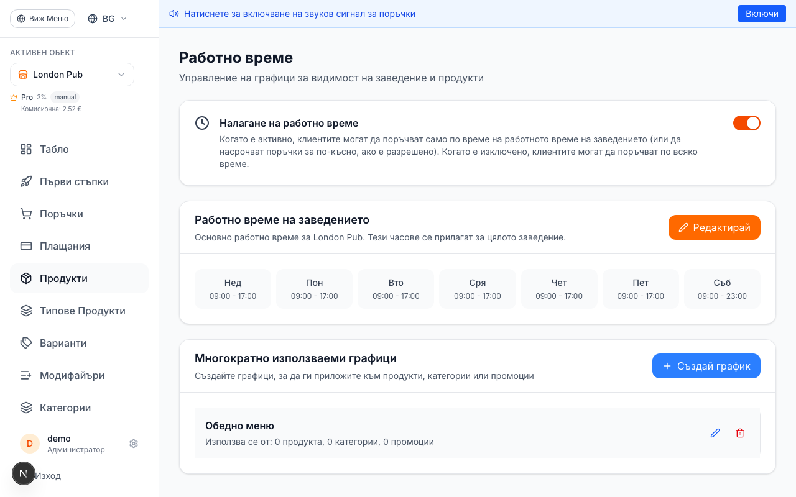Screen dimensions: 796x497
Task: Click the speaker icon in the blue banner
Action: [174, 13]
